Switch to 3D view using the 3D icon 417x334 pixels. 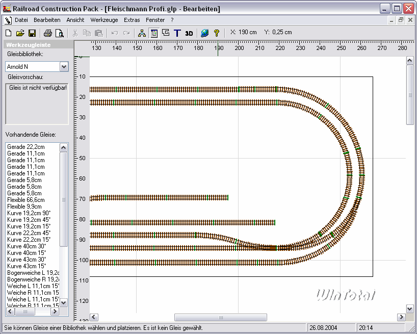(189, 33)
